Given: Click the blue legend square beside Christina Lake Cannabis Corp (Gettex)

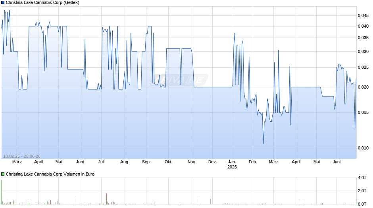Looking at the screenshot, I should click(3, 3).
